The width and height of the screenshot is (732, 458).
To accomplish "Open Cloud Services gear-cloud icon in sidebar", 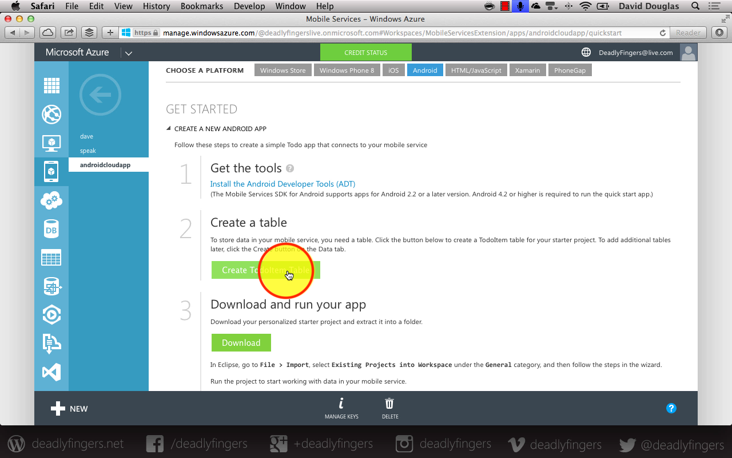I will click(51, 200).
